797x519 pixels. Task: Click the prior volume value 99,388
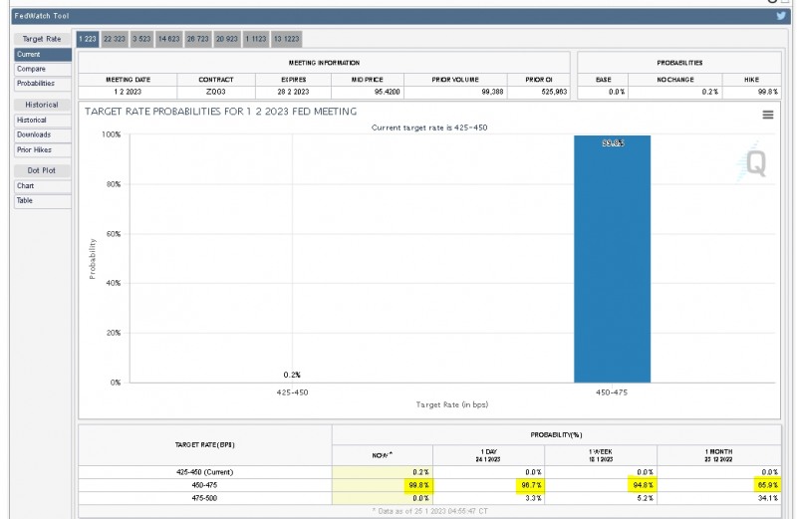[x=492, y=92]
